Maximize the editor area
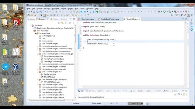This screenshot has width=195, height=109. (186, 19)
